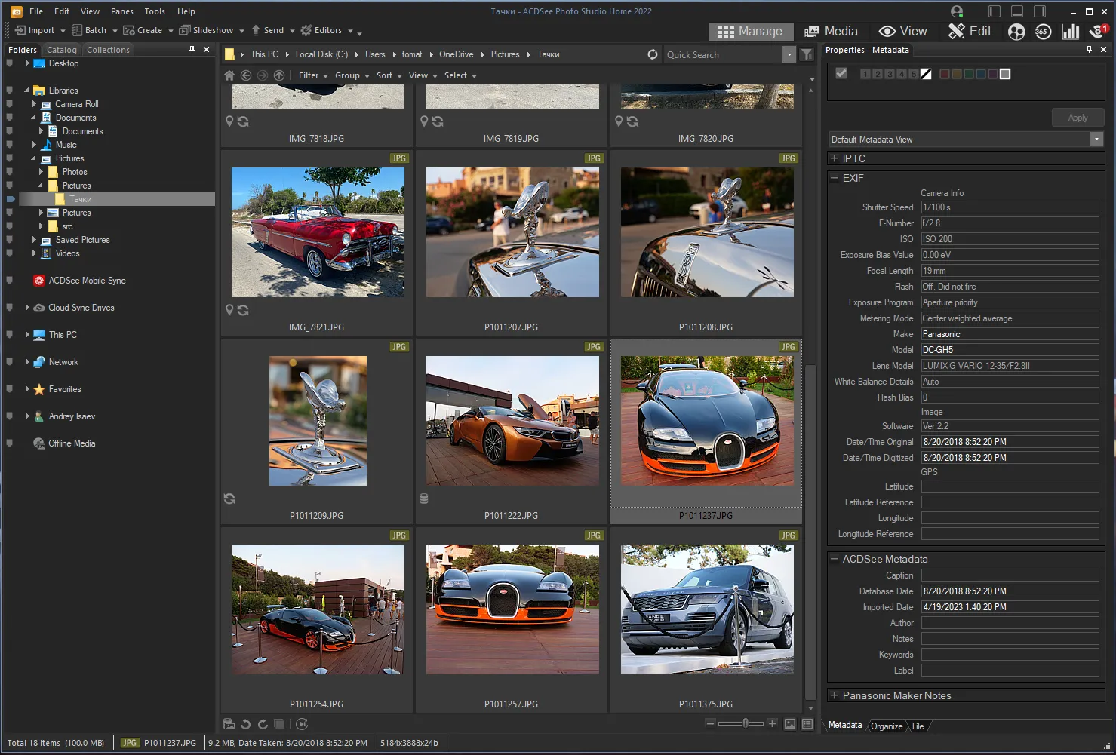Switch to the Organize tab

coord(886,726)
